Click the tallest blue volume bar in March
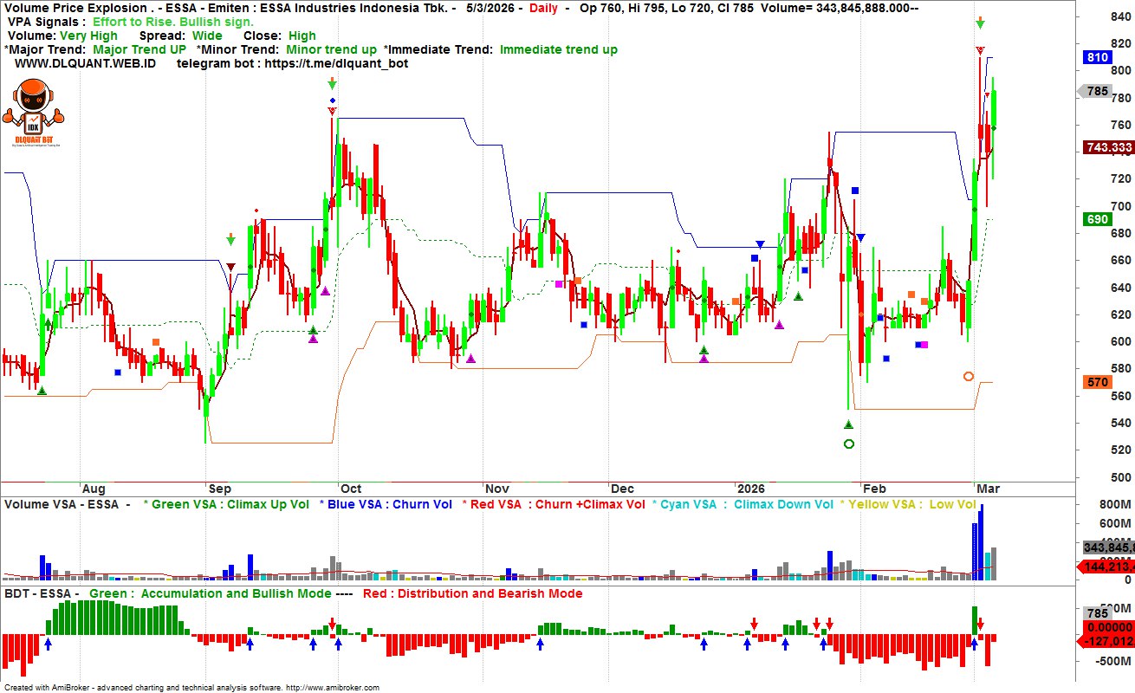Image resolution: width=1135 pixels, height=693 pixels. pyautogui.click(x=981, y=541)
